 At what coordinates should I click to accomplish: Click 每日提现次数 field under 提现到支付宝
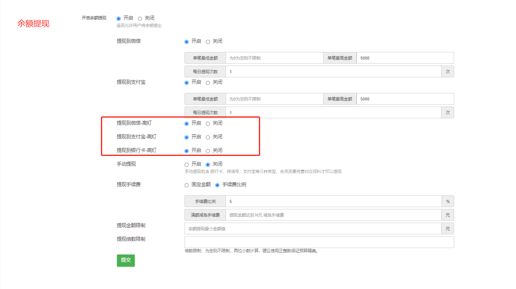point(333,113)
